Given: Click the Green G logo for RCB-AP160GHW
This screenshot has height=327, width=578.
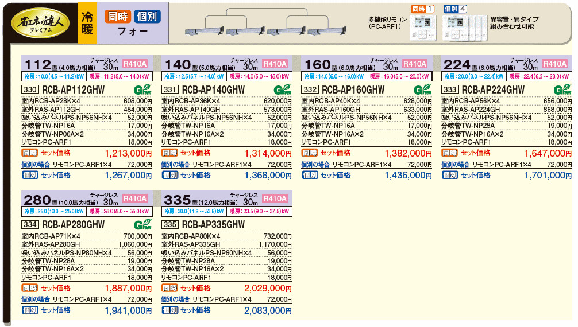Looking at the screenshot, I should [x=423, y=89].
